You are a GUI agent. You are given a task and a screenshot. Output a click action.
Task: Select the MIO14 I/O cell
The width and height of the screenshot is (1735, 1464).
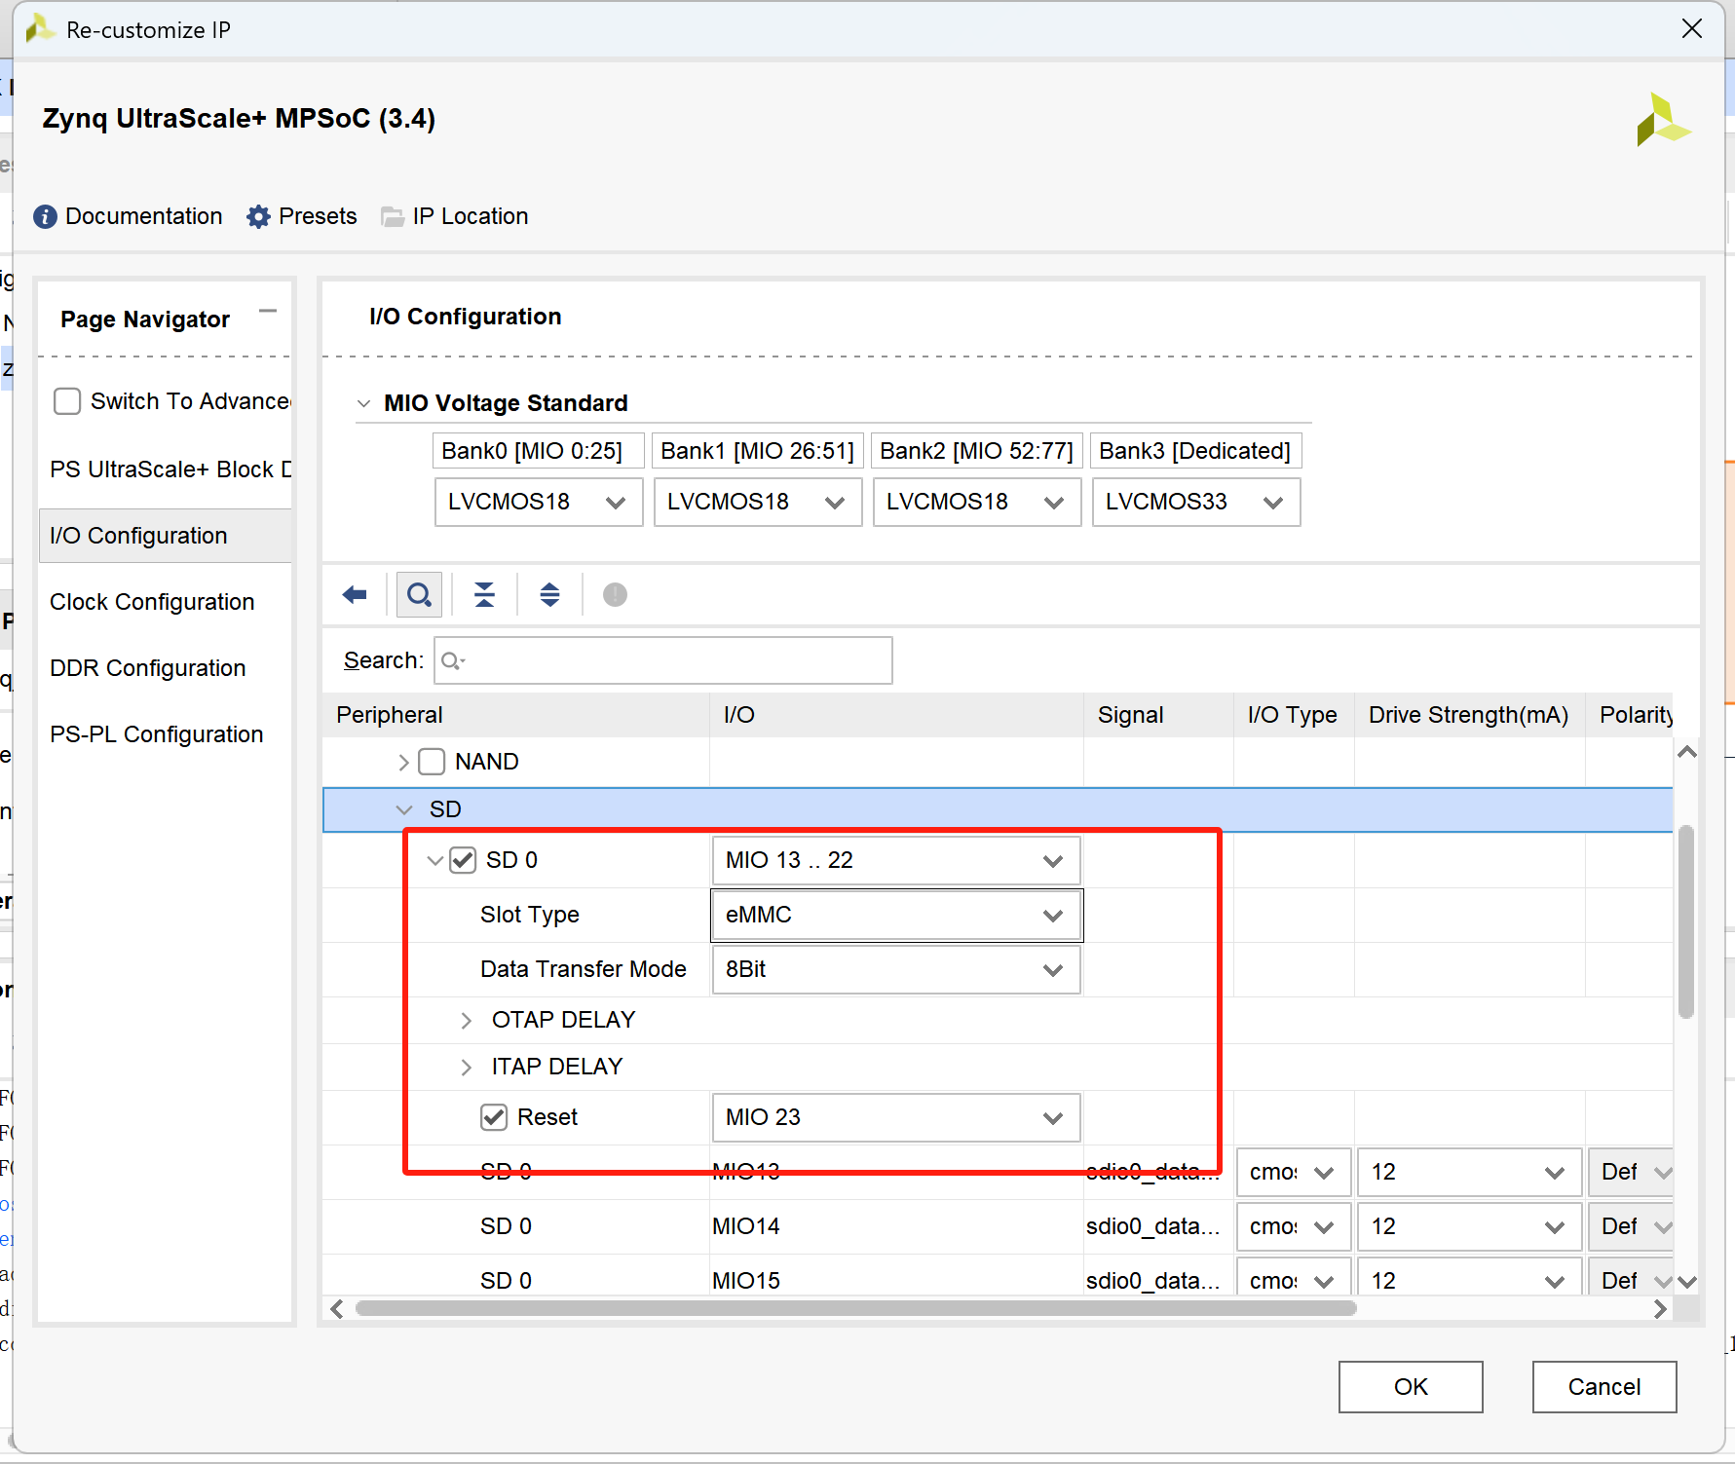tap(896, 1226)
